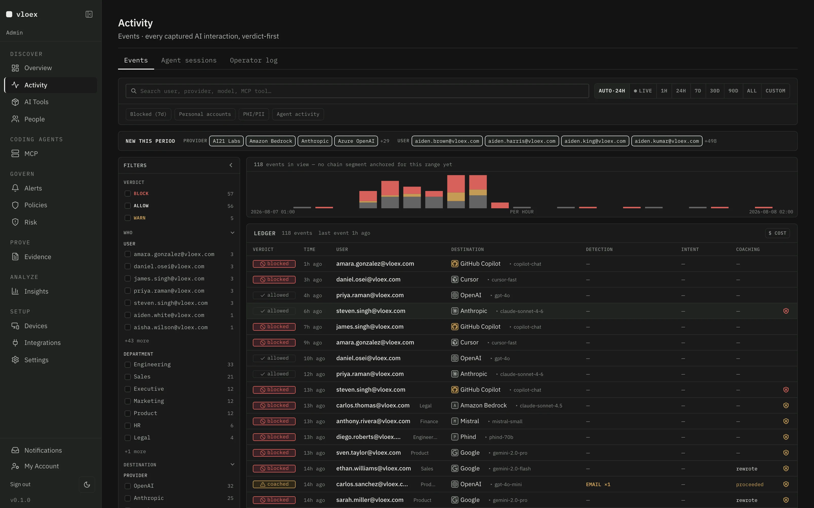Image resolution: width=814 pixels, height=508 pixels.
Task: Open Policies shield icon
Action: [15, 205]
